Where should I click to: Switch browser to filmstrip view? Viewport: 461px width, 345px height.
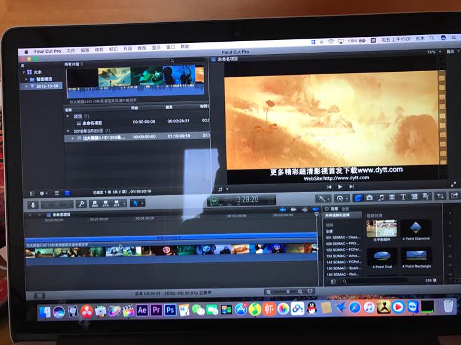click(68, 193)
